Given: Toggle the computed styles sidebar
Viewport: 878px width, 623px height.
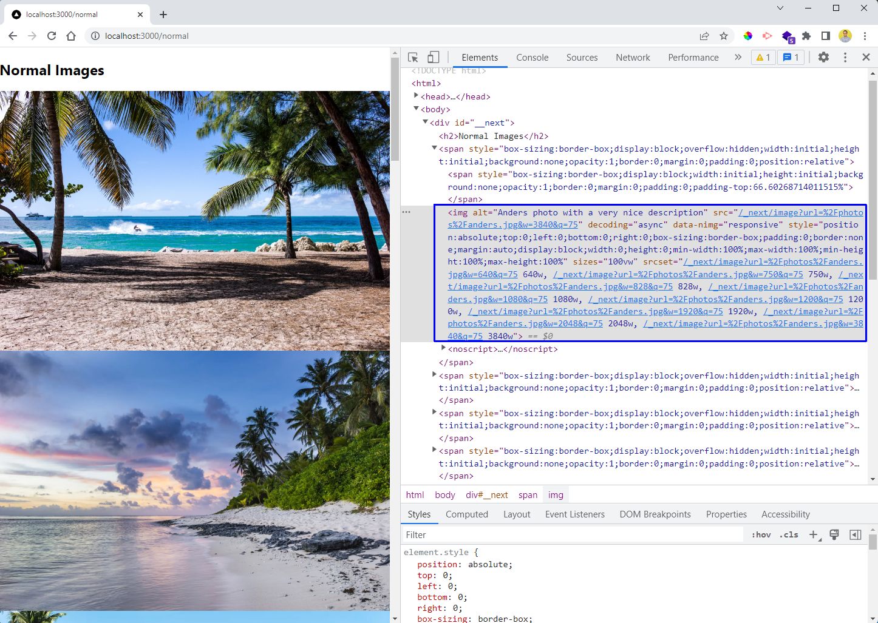Looking at the screenshot, I should (x=855, y=534).
